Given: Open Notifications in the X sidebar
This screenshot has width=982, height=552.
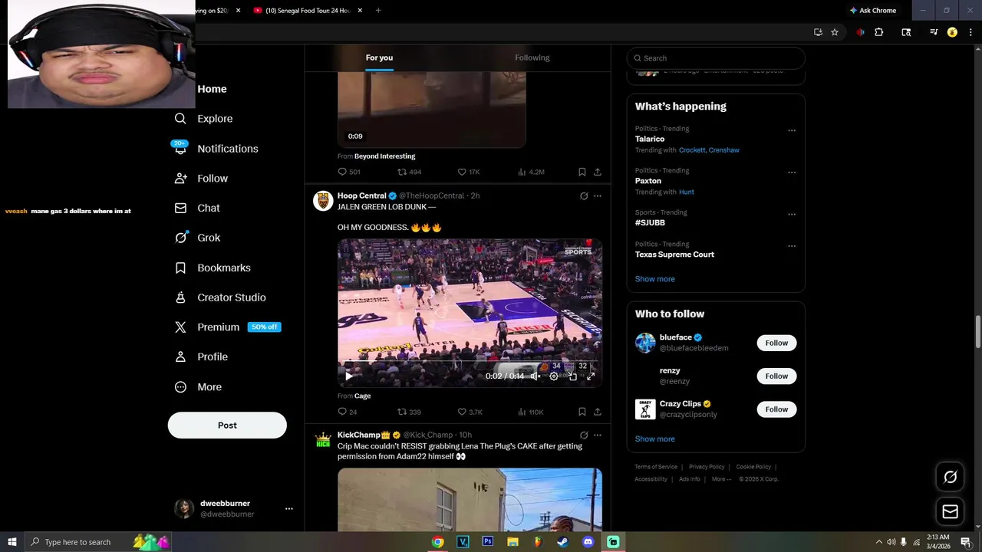Looking at the screenshot, I should click(216, 149).
